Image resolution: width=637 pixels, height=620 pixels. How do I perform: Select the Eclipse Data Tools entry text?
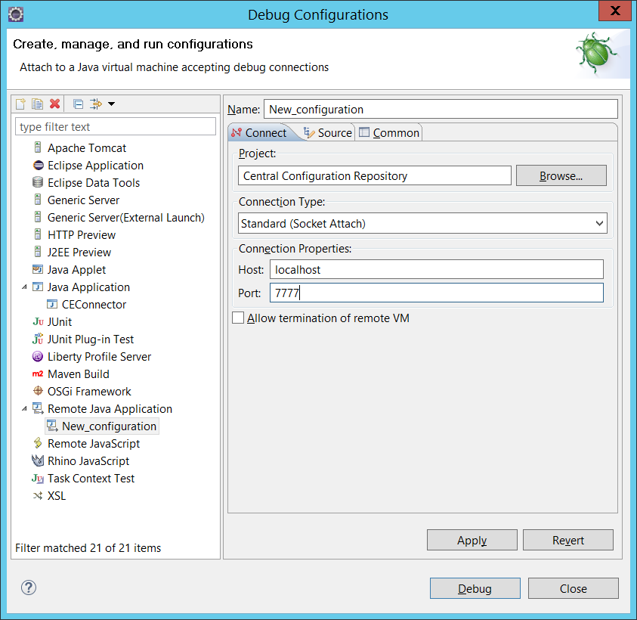click(94, 183)
